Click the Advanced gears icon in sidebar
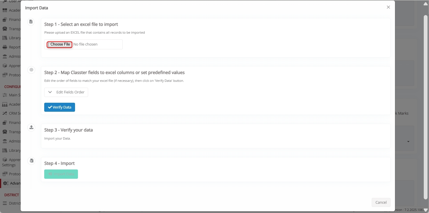This screenshot has width=429, height=213. pos(6,183)
